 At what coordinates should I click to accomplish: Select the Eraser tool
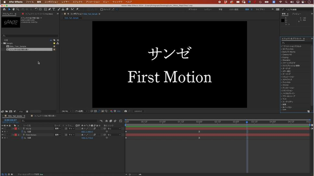[67, 9]
